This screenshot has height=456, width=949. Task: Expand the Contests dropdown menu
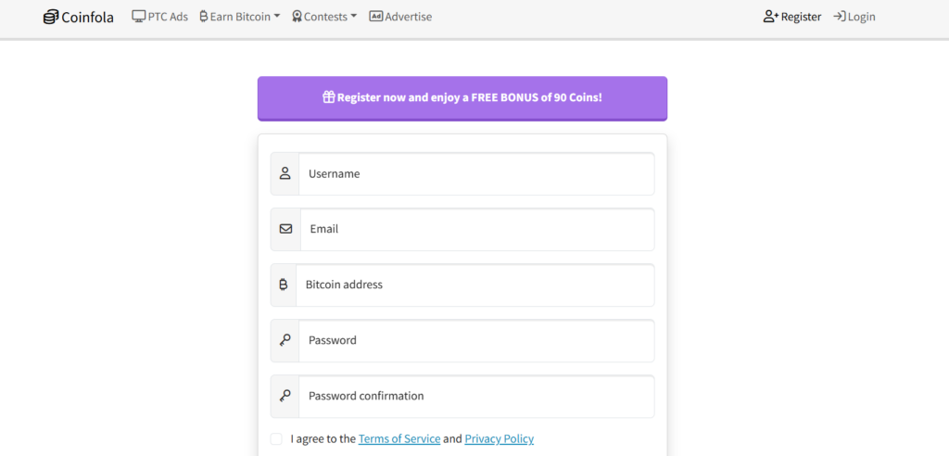click(x=324, y=17)
